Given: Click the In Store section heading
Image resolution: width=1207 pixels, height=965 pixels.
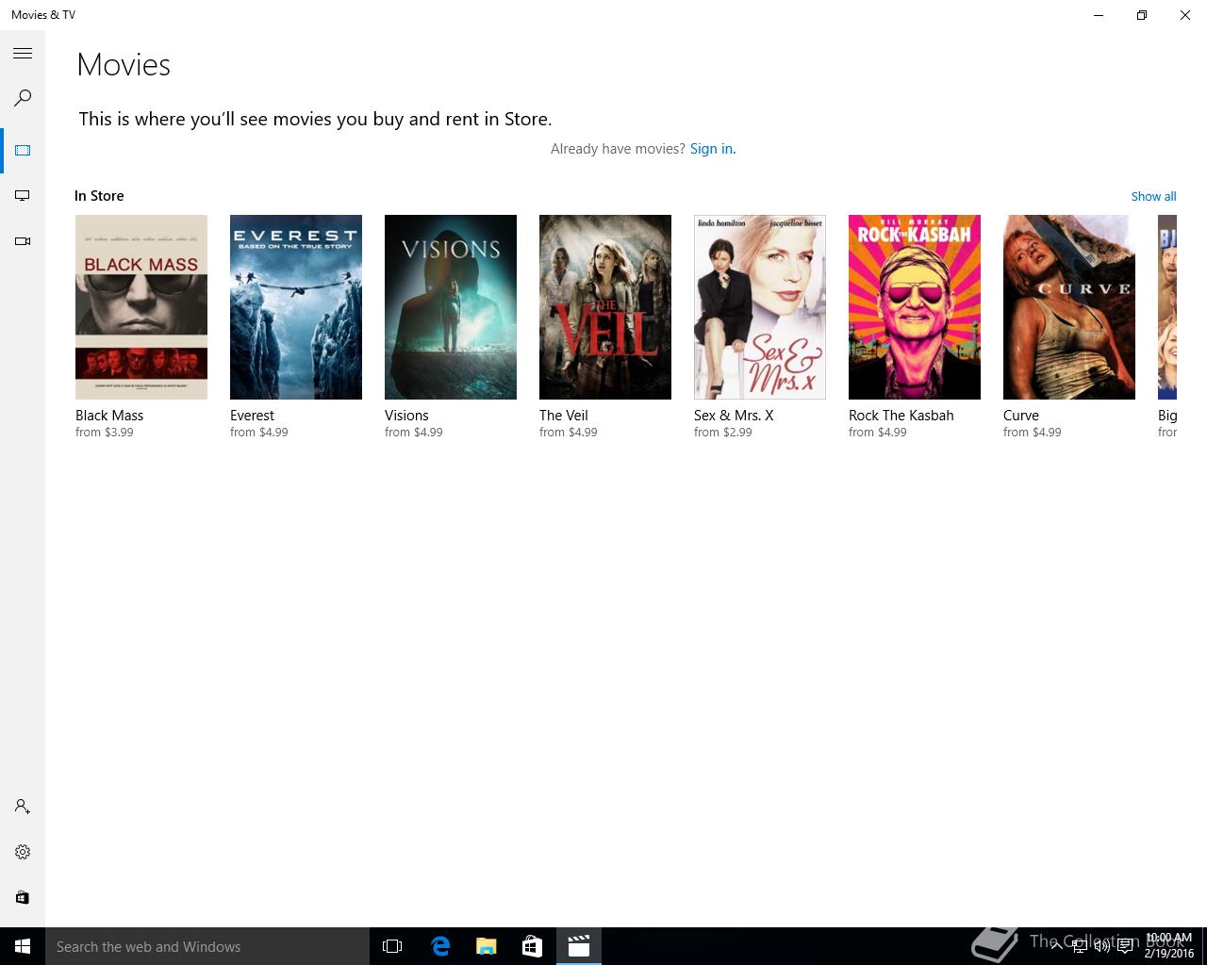Looking at the screenshot, I should pyautogui.click(x=99, y=196).
